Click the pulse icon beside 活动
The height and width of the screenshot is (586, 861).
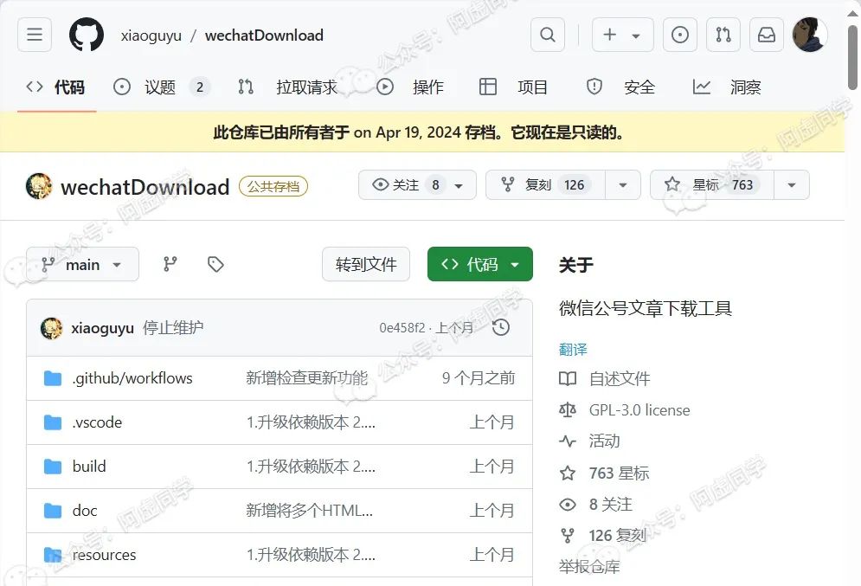[568, 441]
